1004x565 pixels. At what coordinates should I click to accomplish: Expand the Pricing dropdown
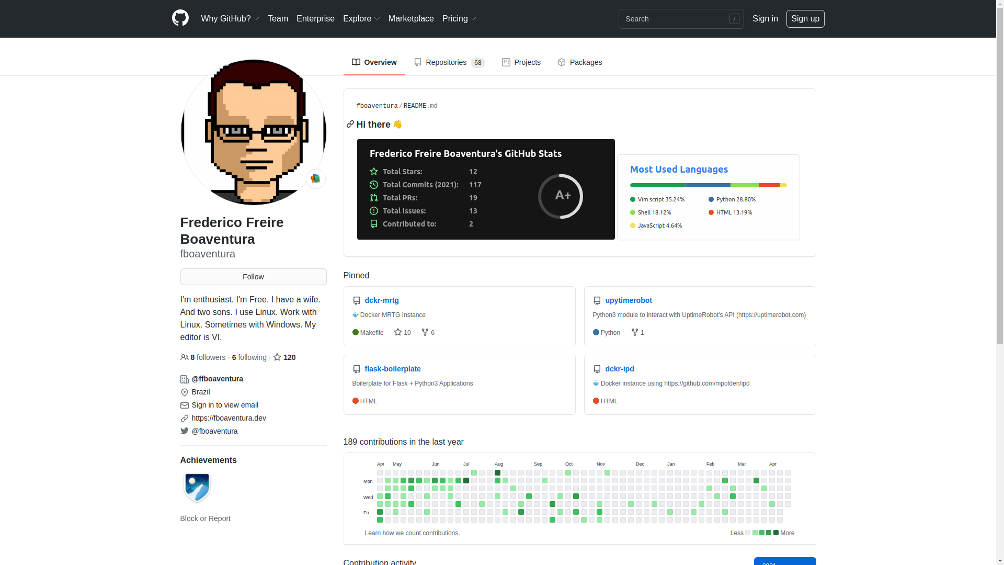click(459, 19)
